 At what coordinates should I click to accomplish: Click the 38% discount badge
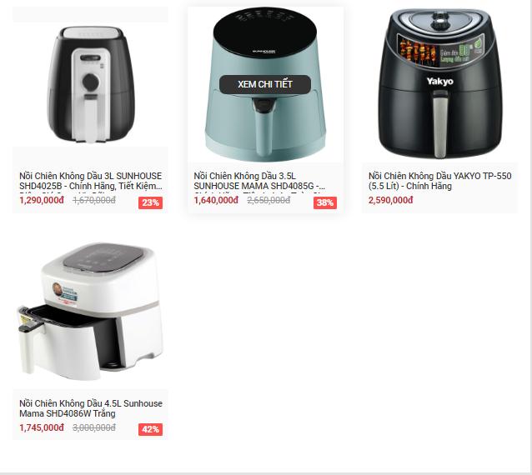pos(325,202)
